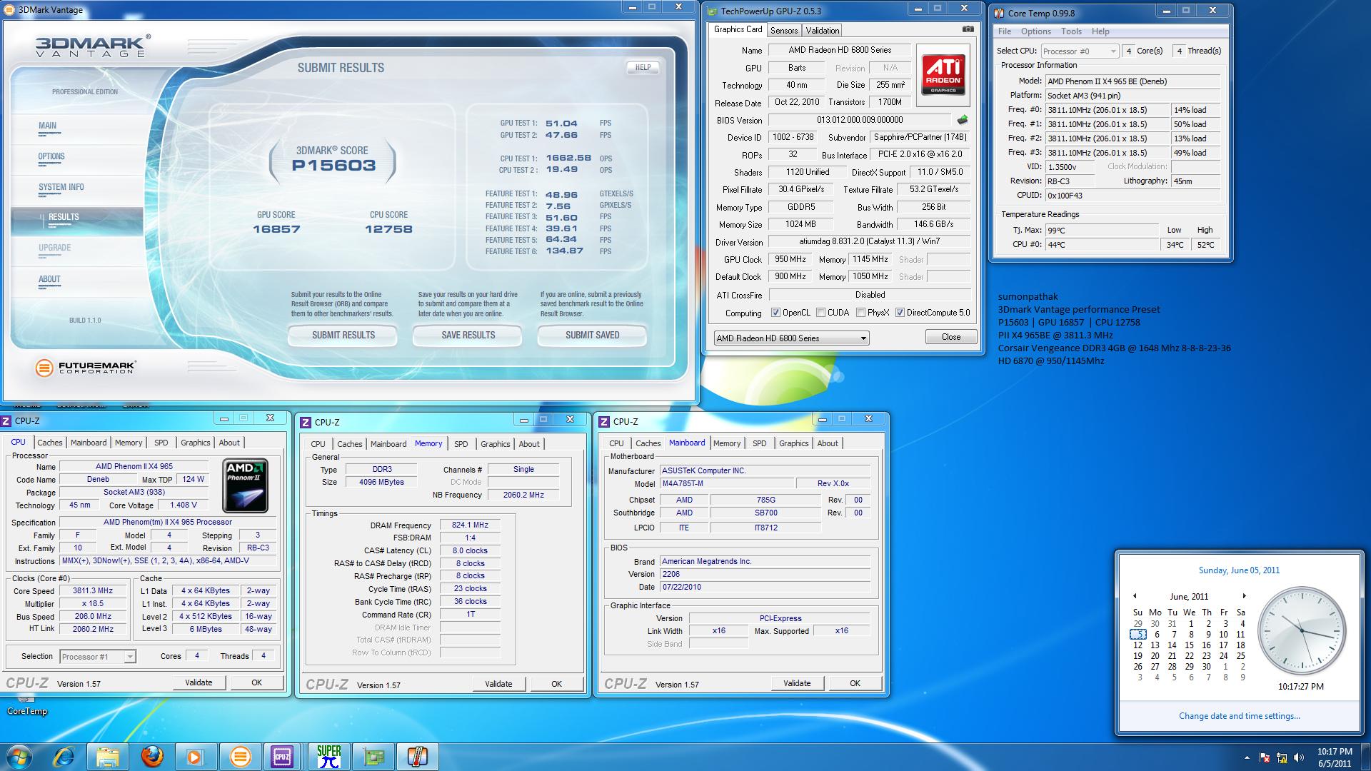Click Validate in the right CPU-Z window
Screen dimensions: 1371x771
(x=797, y=683)
